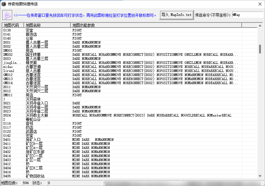Click the purple arrow drag icon
Screen dimensions: 265x186
(7, 15)
